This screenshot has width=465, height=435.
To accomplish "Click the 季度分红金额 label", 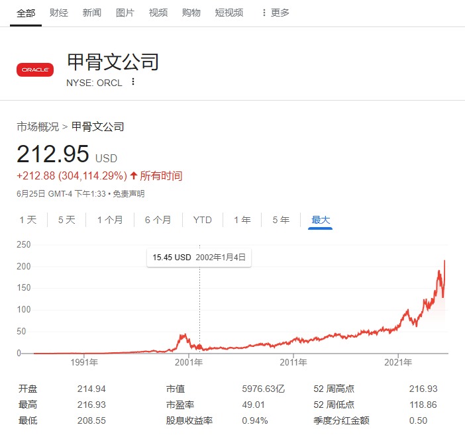I will coord(341,420).
